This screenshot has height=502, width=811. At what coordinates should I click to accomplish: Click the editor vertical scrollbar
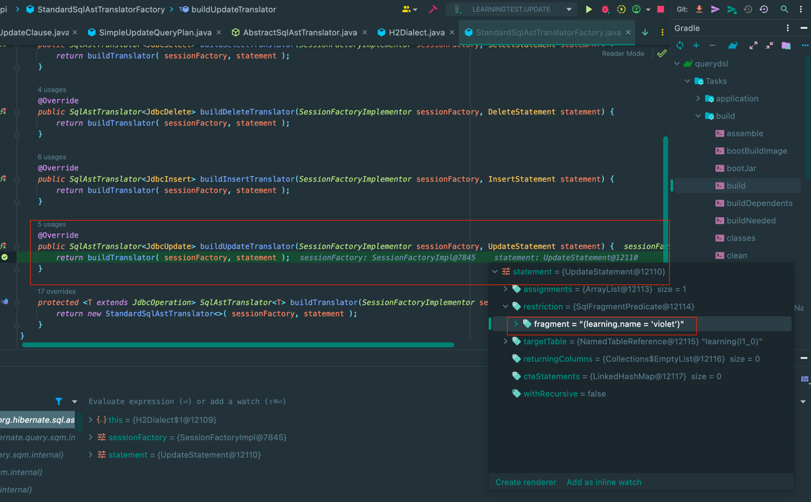[665, 198]
